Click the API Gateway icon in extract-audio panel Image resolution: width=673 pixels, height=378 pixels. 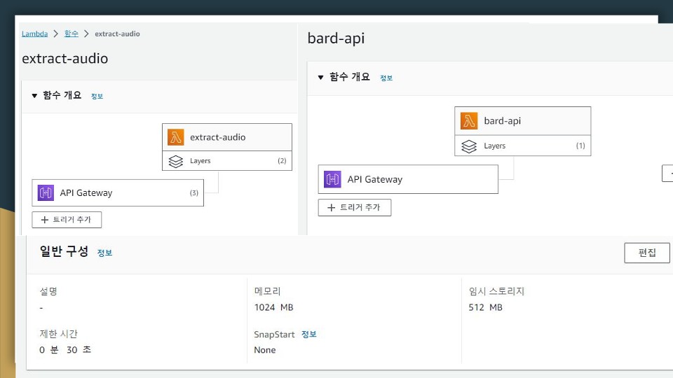[x=46, y=193]
